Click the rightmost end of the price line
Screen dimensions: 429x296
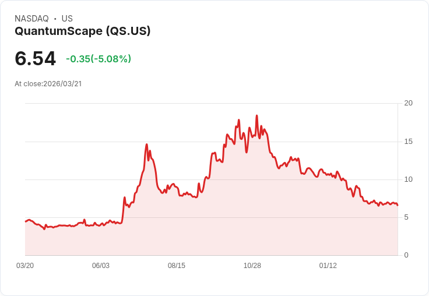pos(398,205)
